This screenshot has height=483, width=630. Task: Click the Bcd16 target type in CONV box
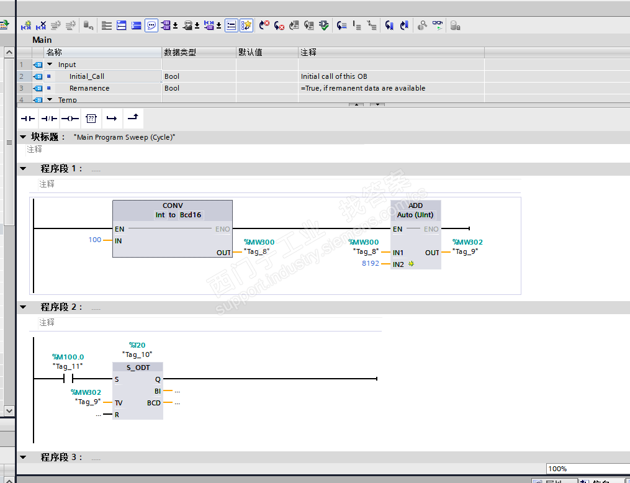(191, 215)
